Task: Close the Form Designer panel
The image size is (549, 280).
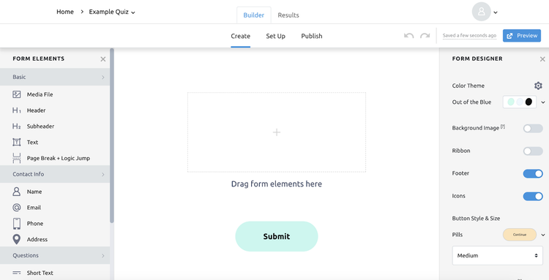Action: click(542, 59)
